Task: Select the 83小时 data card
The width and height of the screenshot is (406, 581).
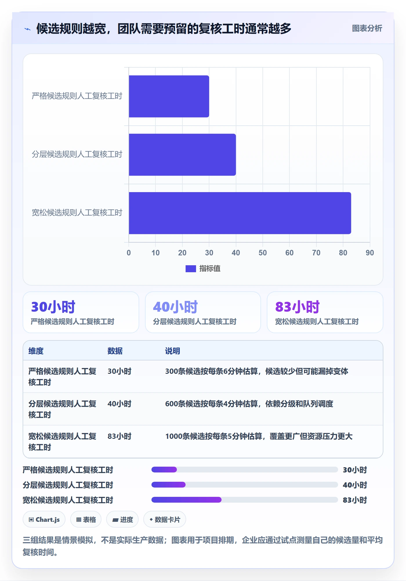Action: point(325,312)
